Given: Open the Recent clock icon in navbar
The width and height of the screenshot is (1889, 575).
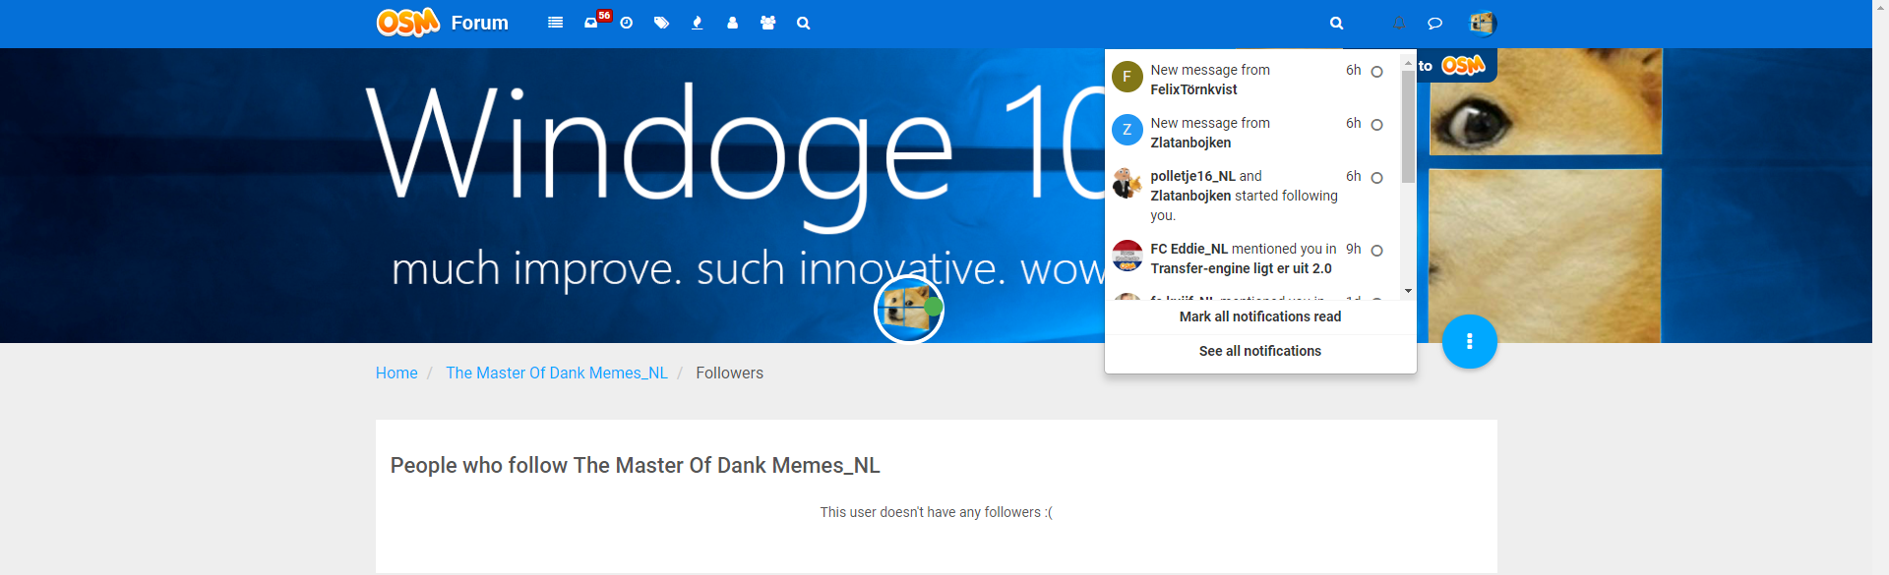Looking at the screenshot, I should [627, 23].
